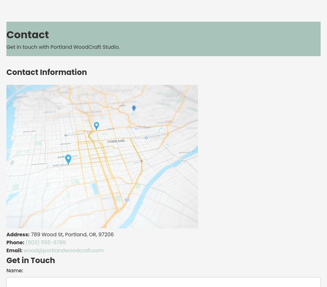Click the "Name:" form label

click(15, 271)
